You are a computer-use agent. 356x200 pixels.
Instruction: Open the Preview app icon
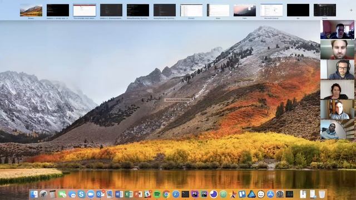(x=110, y=194)
